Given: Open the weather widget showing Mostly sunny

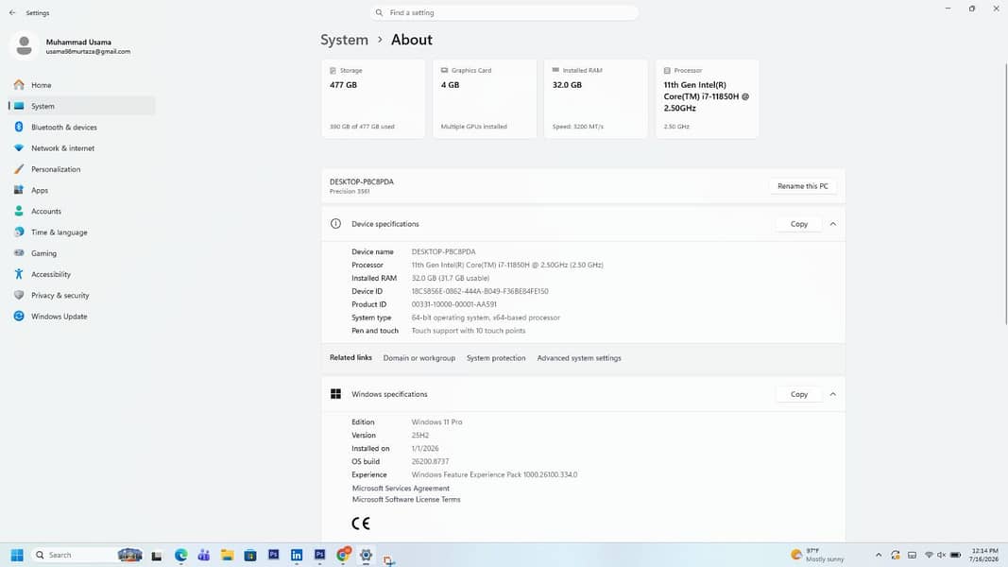Looking at the screenshot, I should point(818,555).
